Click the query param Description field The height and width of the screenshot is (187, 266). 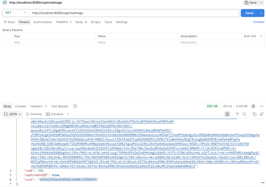(221, 42)
